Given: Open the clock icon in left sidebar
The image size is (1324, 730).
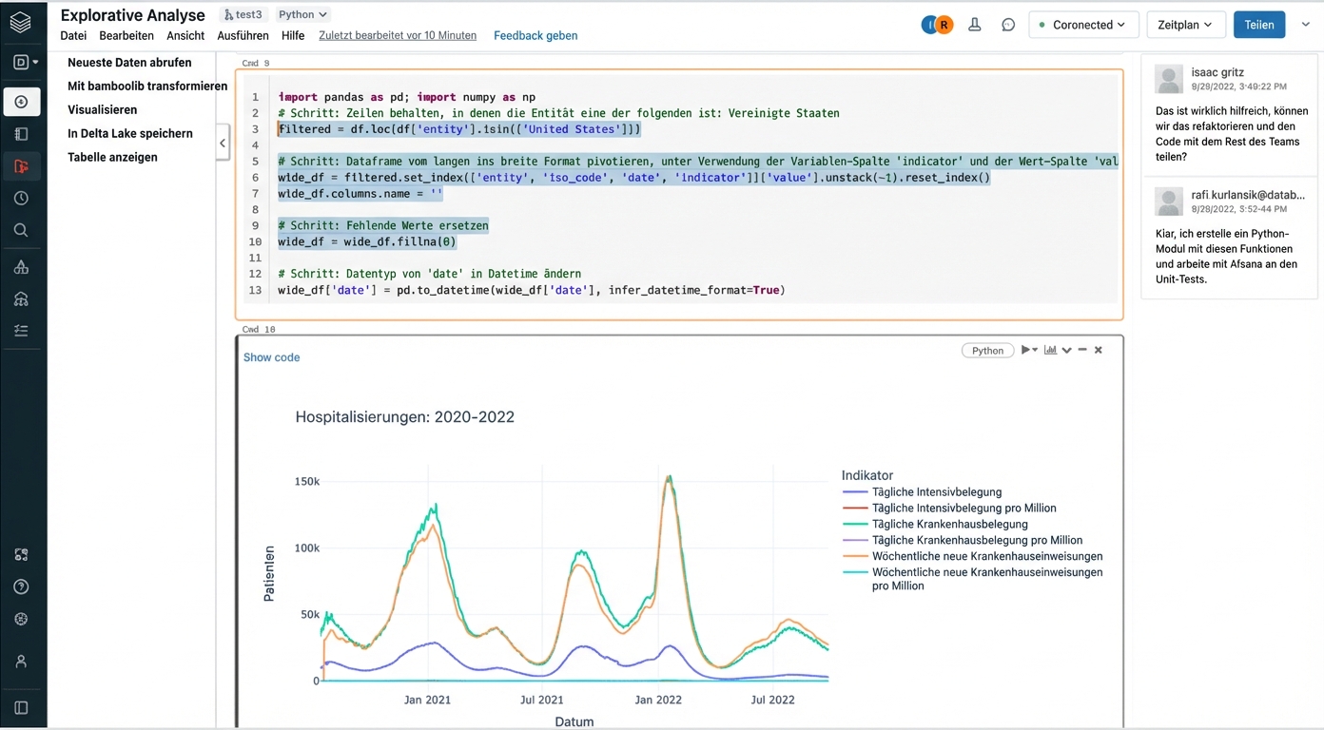Looking at the screenshot, I should point(21,199).
